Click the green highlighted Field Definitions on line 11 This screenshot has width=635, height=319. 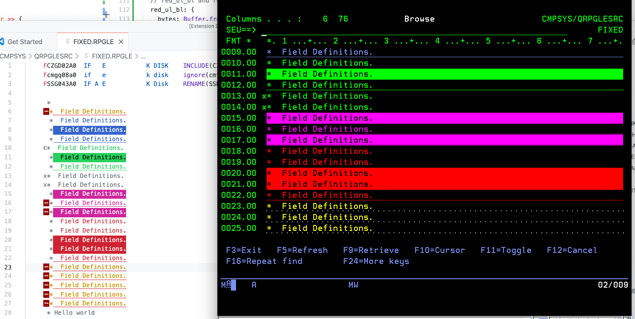(x=90, y=157)
